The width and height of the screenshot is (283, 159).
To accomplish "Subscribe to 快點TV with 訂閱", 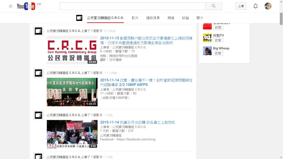I will click(218, 40).
